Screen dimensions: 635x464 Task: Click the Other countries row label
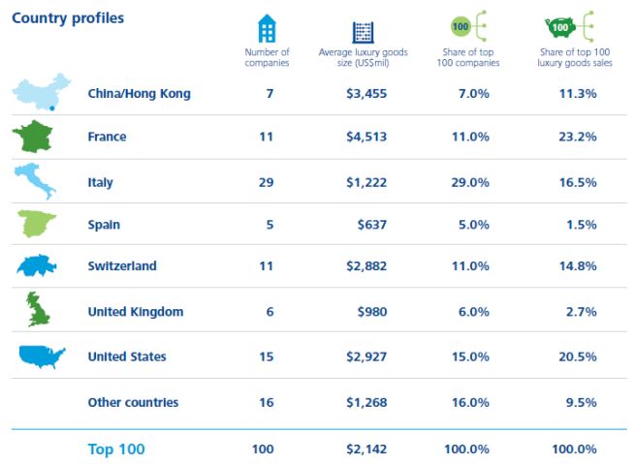coord(133,402)
